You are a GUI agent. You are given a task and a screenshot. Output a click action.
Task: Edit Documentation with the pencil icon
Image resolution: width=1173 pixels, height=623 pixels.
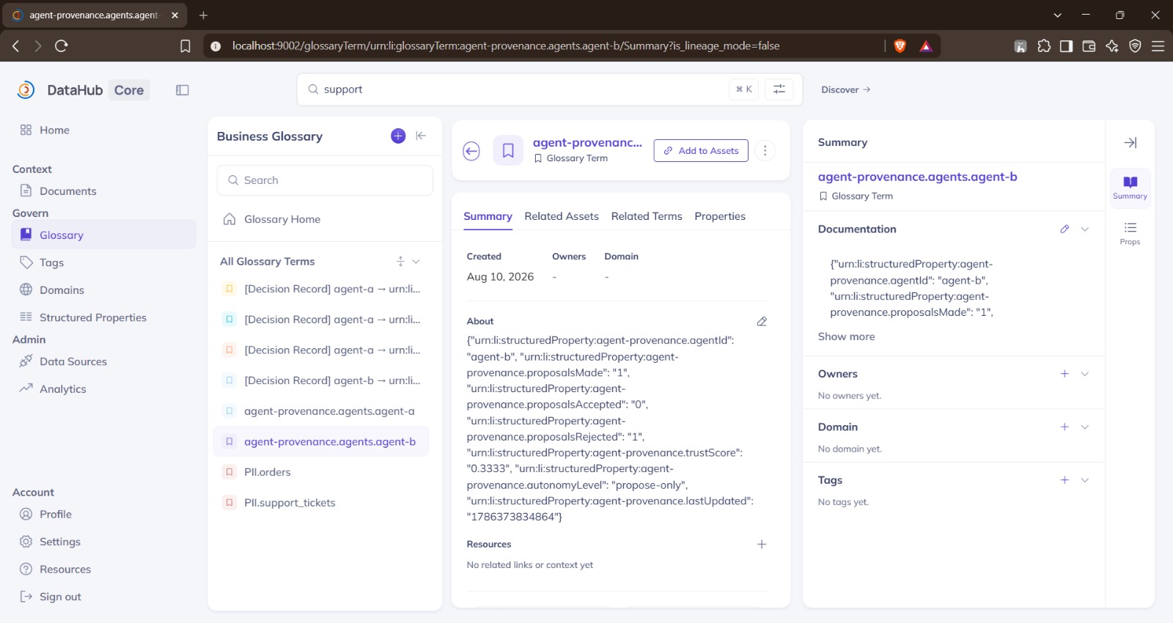point(1064,229)
